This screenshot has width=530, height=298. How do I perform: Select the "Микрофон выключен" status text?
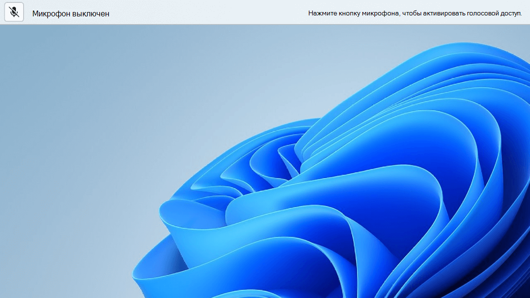click(71, 13)
